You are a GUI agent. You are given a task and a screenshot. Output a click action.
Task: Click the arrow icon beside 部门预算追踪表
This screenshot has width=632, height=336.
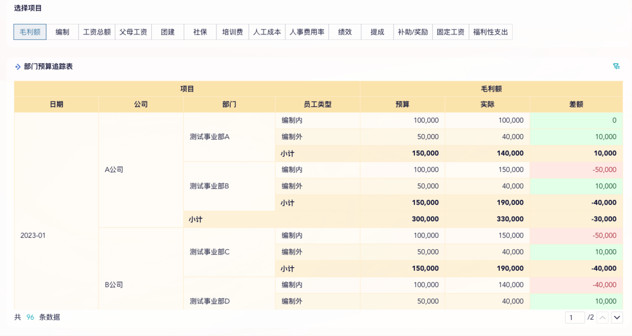18,67
